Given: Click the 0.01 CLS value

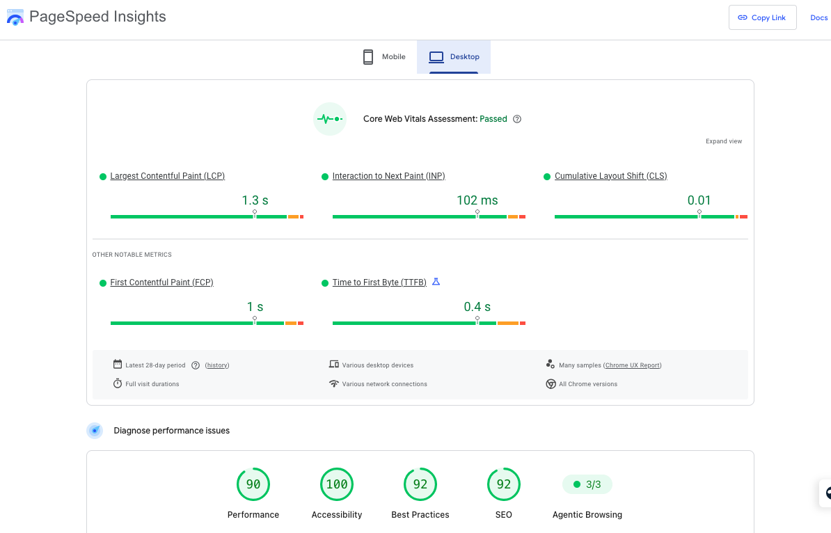Looking at the screenshot, I should point(699,200).
